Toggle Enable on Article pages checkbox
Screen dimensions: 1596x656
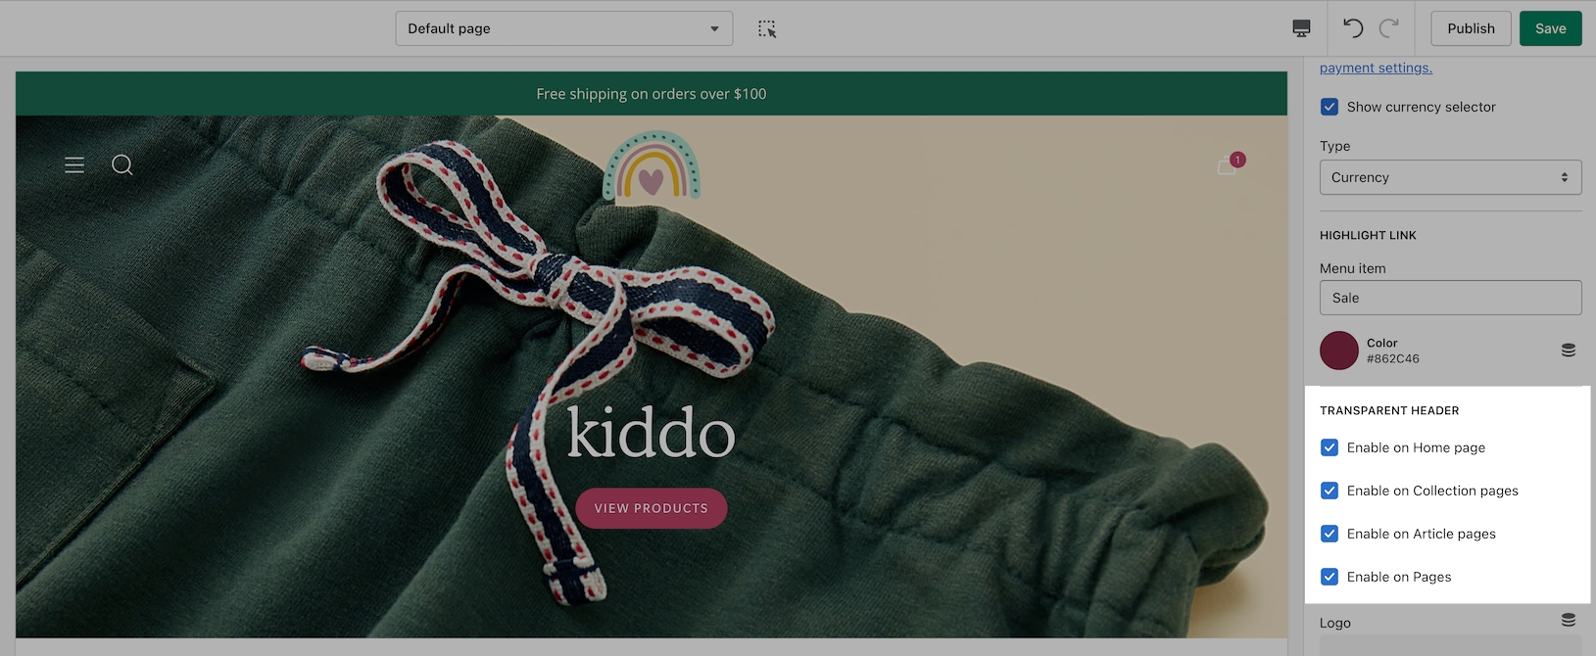[x=1330, y=534]
